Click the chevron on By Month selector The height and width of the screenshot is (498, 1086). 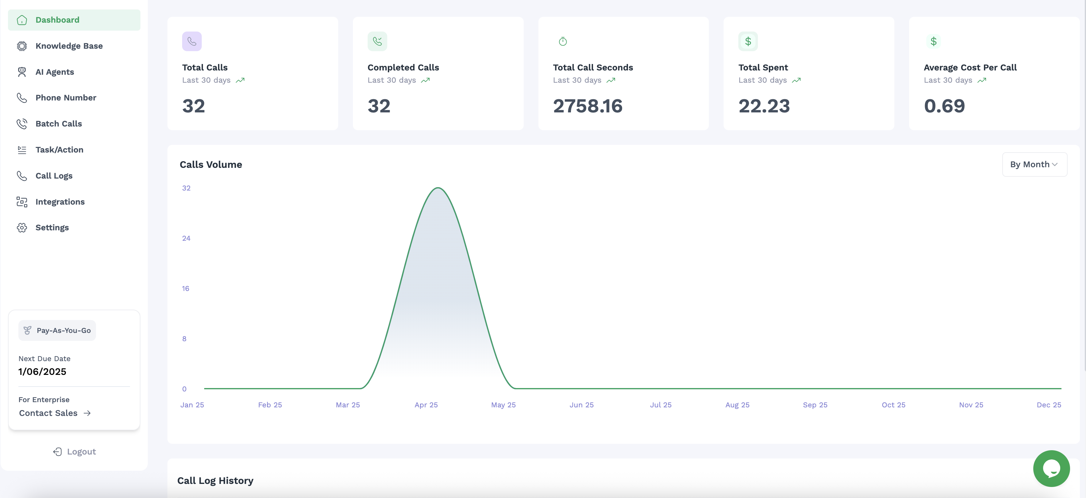point(1055,165)
